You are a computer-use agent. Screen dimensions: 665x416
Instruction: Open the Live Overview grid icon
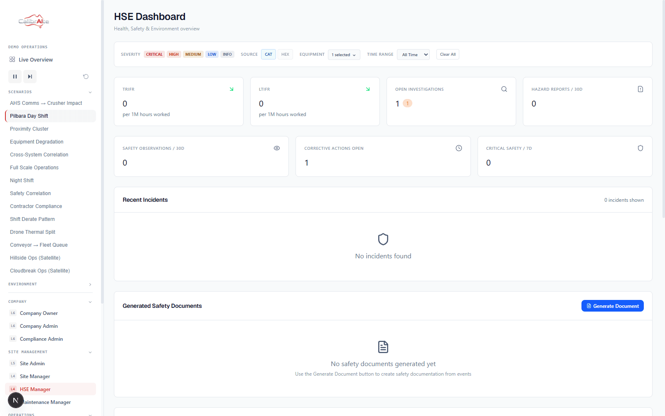pos(12,59)
